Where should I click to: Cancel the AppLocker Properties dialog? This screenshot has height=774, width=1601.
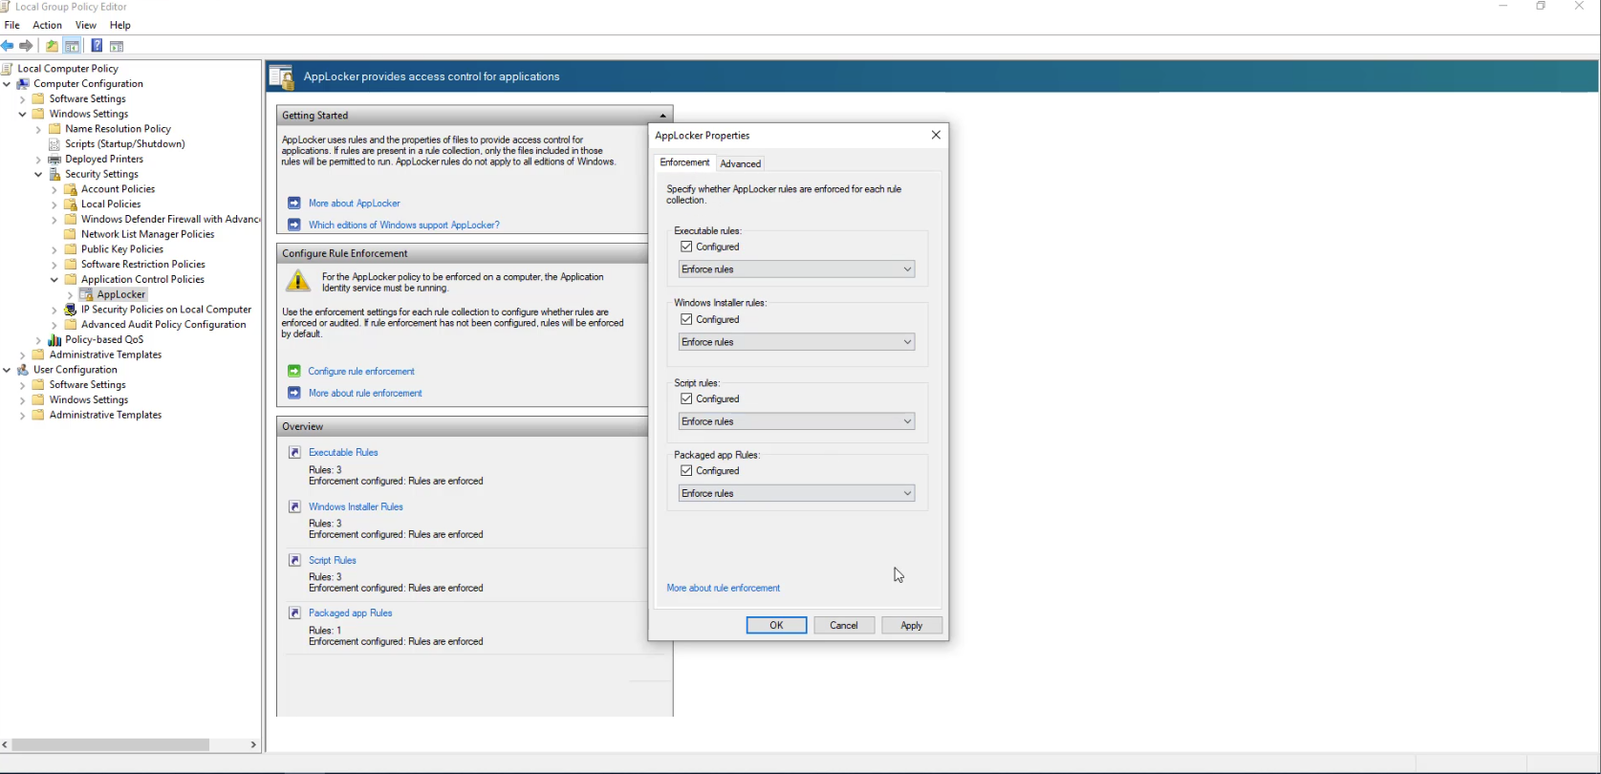pos(844,625)
